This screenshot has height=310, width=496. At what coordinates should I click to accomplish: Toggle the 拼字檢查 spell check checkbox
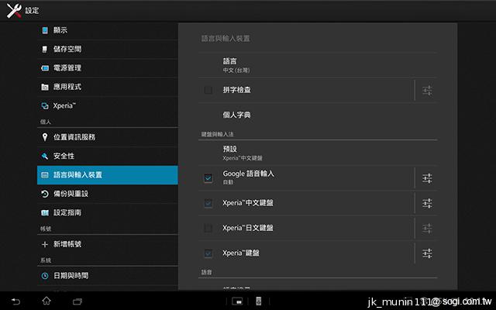pos(208,90)
